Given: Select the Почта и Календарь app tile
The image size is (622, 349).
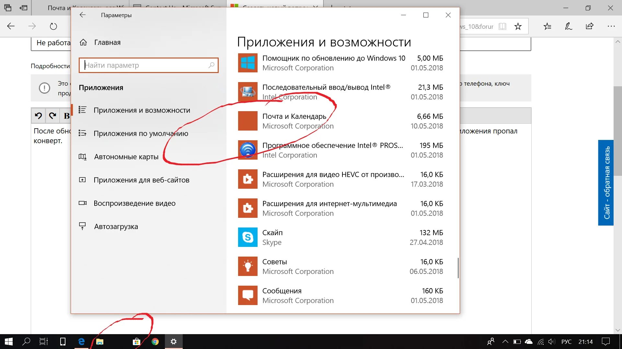Looking at the screenshot, I should click(x=248, y=121).
